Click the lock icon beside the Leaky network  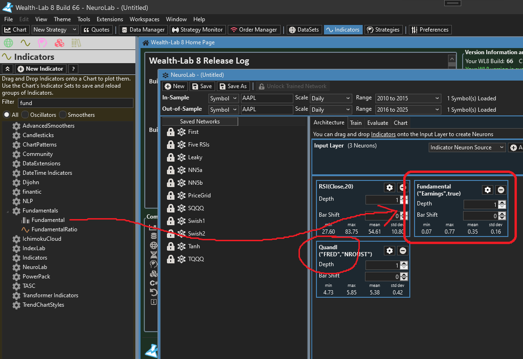tap(170, 157)
